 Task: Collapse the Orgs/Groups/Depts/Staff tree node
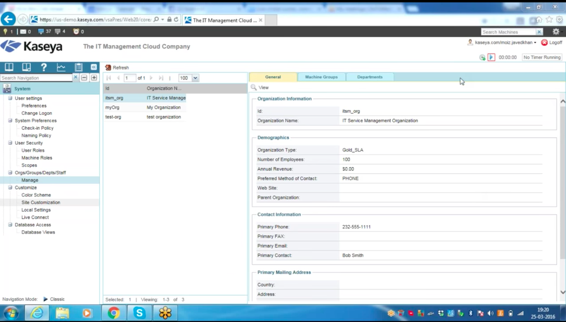[x=10, y=172]
